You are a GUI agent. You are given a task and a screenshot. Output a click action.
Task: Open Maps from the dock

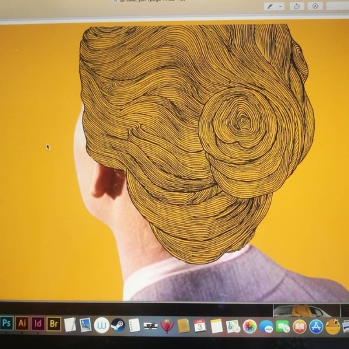233,327
